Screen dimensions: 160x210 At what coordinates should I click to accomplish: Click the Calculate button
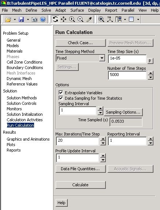[81, 185]
